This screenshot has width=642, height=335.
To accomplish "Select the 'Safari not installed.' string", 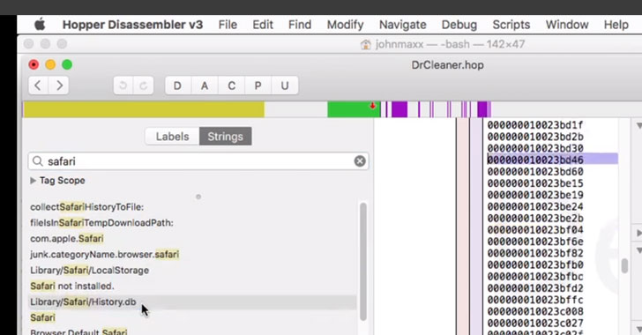I will (x=72, y=286).
